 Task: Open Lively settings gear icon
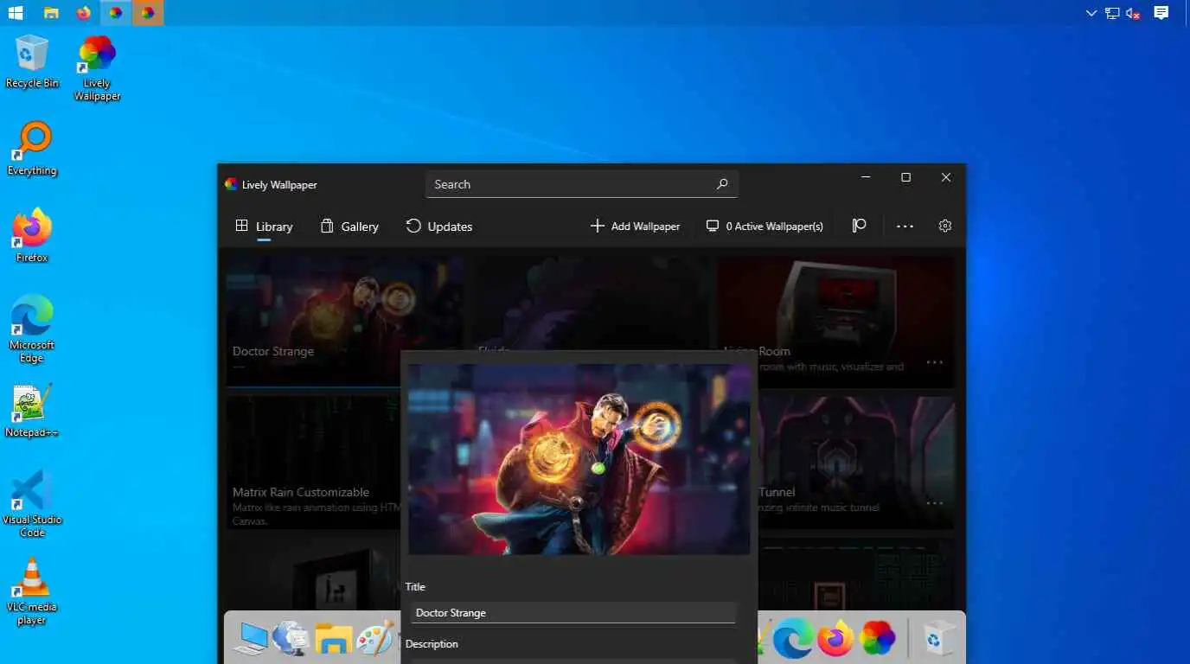[944, 226]
